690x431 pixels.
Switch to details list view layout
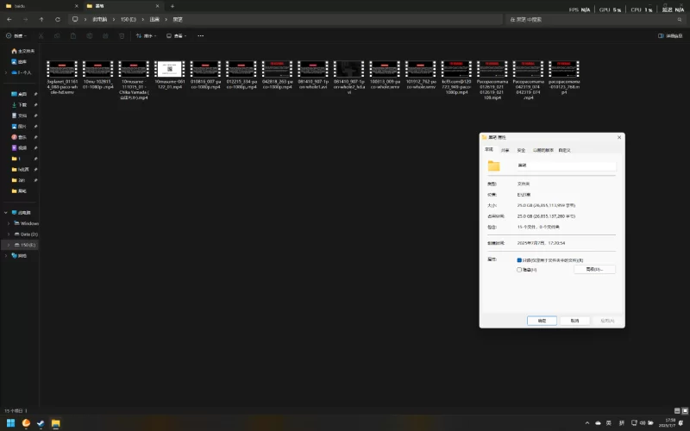tap(677, 411)
